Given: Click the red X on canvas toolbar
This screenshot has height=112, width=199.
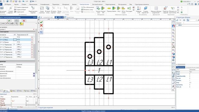Looking at the screenshot, I should point(41,26).
